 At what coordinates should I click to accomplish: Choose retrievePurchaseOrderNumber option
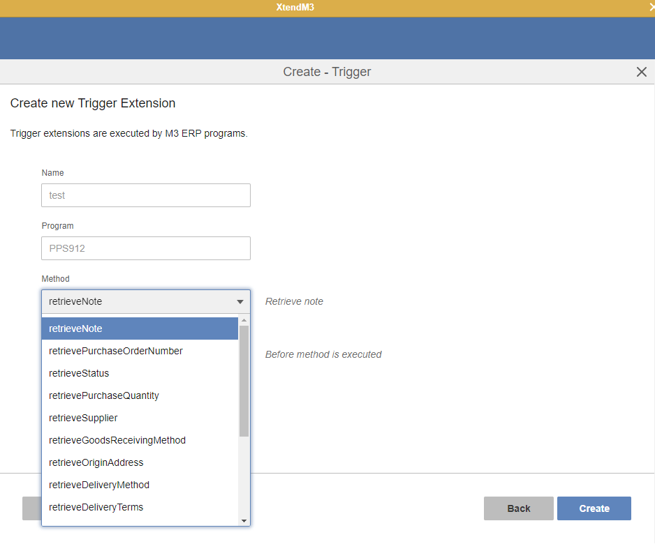(140, 351)
